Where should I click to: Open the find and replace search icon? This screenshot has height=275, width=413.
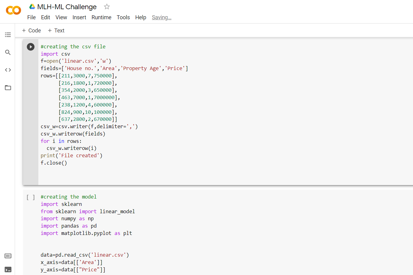pyautogui.click(x=8, y=52)
